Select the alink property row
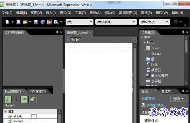The height and width of the screenshot is (123, 190). pyautogui.click(x=30, y=116)
